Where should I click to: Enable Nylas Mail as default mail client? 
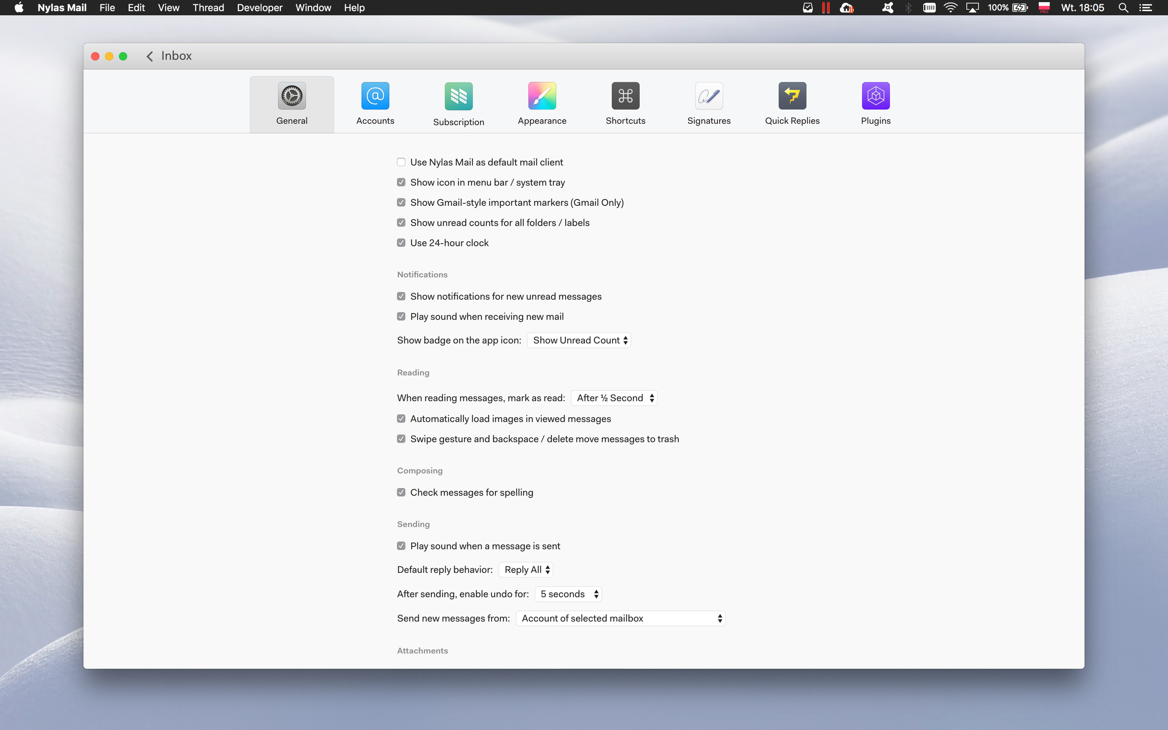click(x=401, y=162)
